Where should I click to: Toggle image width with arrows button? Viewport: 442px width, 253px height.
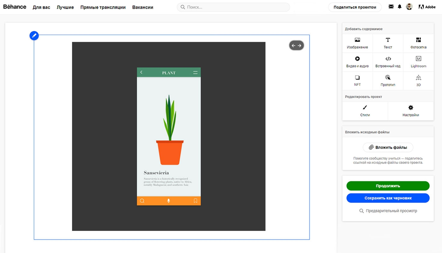[296, 46]
